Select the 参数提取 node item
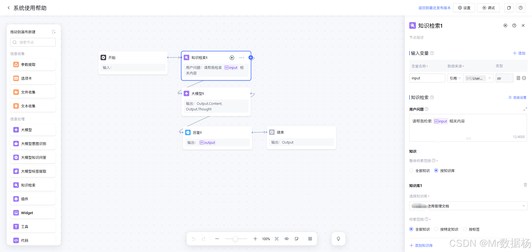The image size is (532, 252). pos(33,64)
